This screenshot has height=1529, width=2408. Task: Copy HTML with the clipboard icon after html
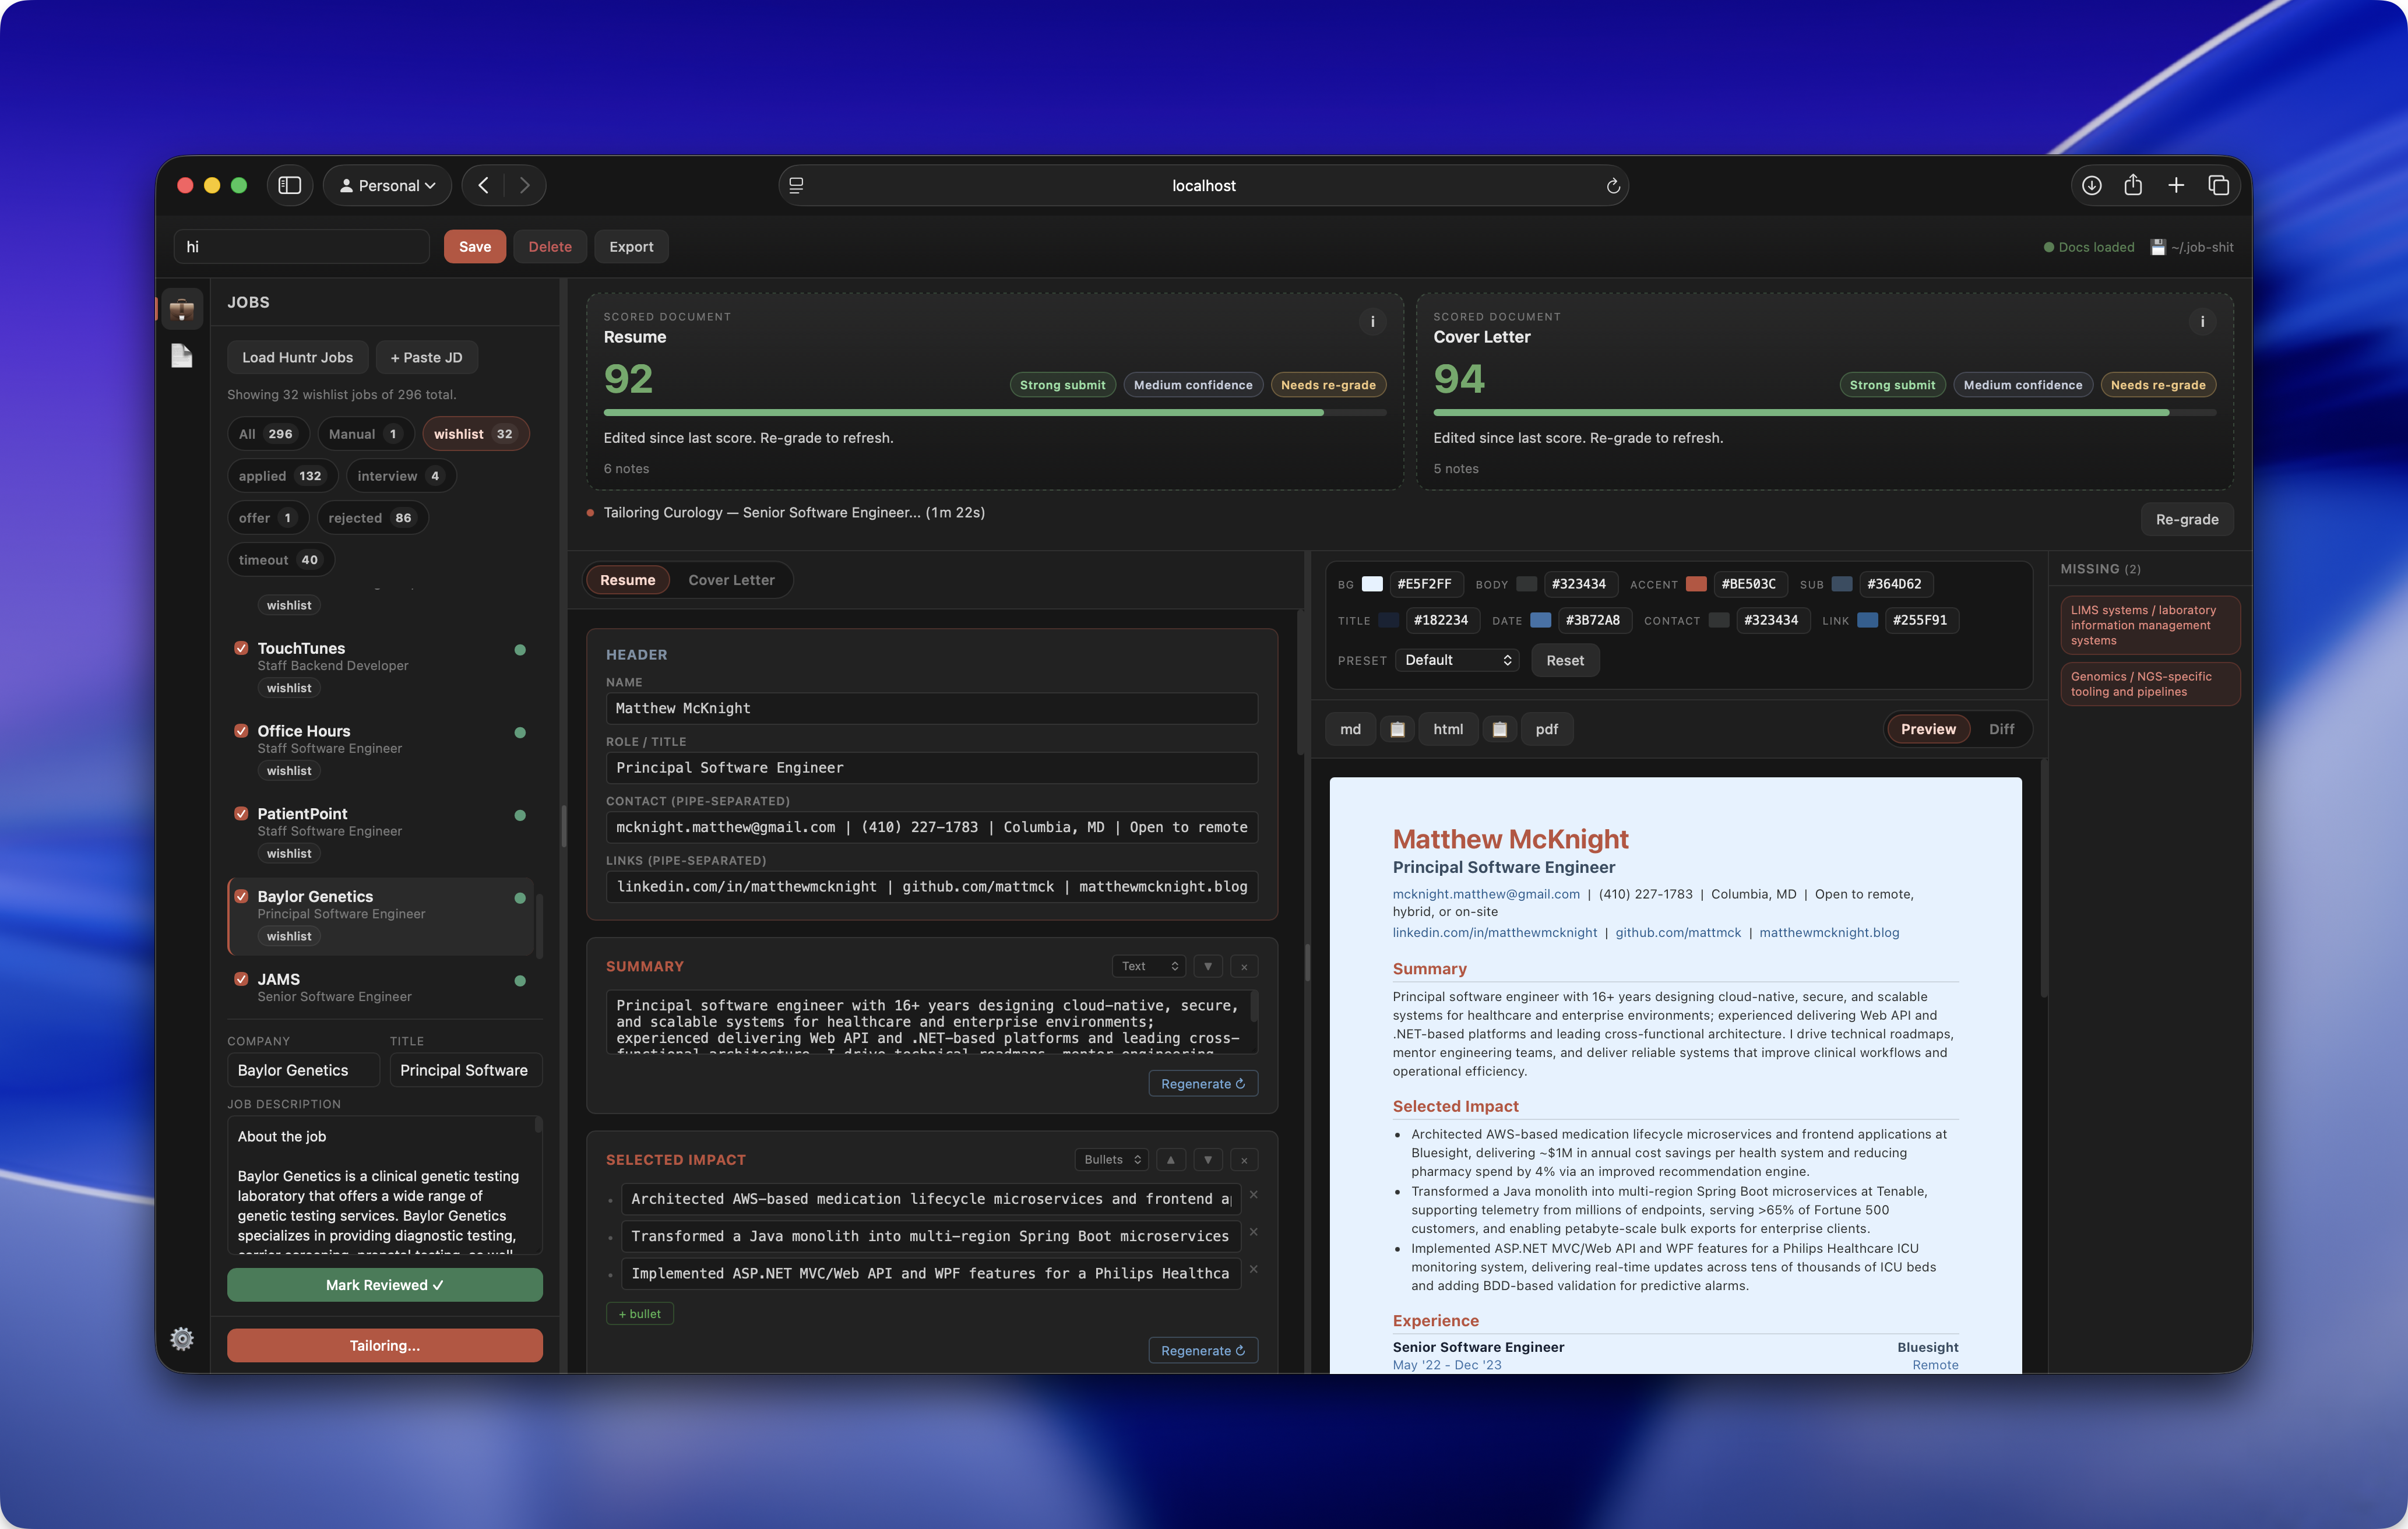[1499, 729]
